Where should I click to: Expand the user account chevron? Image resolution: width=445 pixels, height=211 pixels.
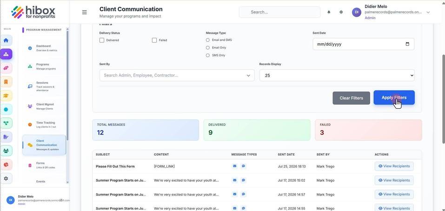[x=428, y=12]
